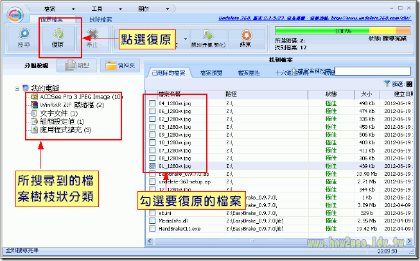
Task: Click the 100% scan progress bar
Action: tap(343, 31)
